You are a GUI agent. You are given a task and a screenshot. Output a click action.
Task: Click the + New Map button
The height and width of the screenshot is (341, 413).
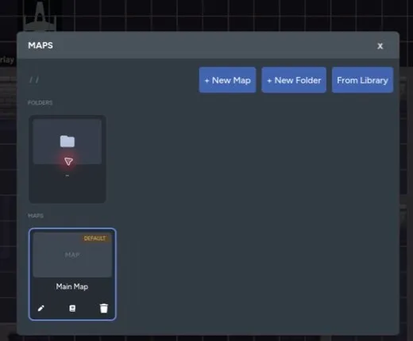click(227, 80)
